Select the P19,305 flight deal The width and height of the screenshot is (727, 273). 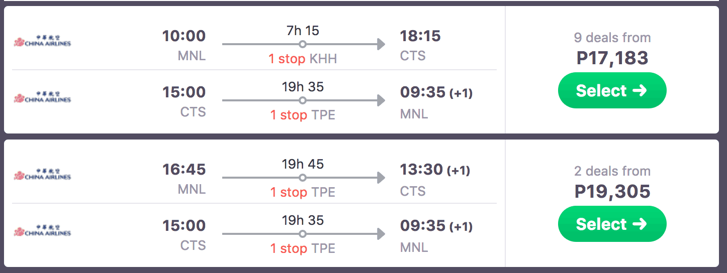tap(612, 224)
